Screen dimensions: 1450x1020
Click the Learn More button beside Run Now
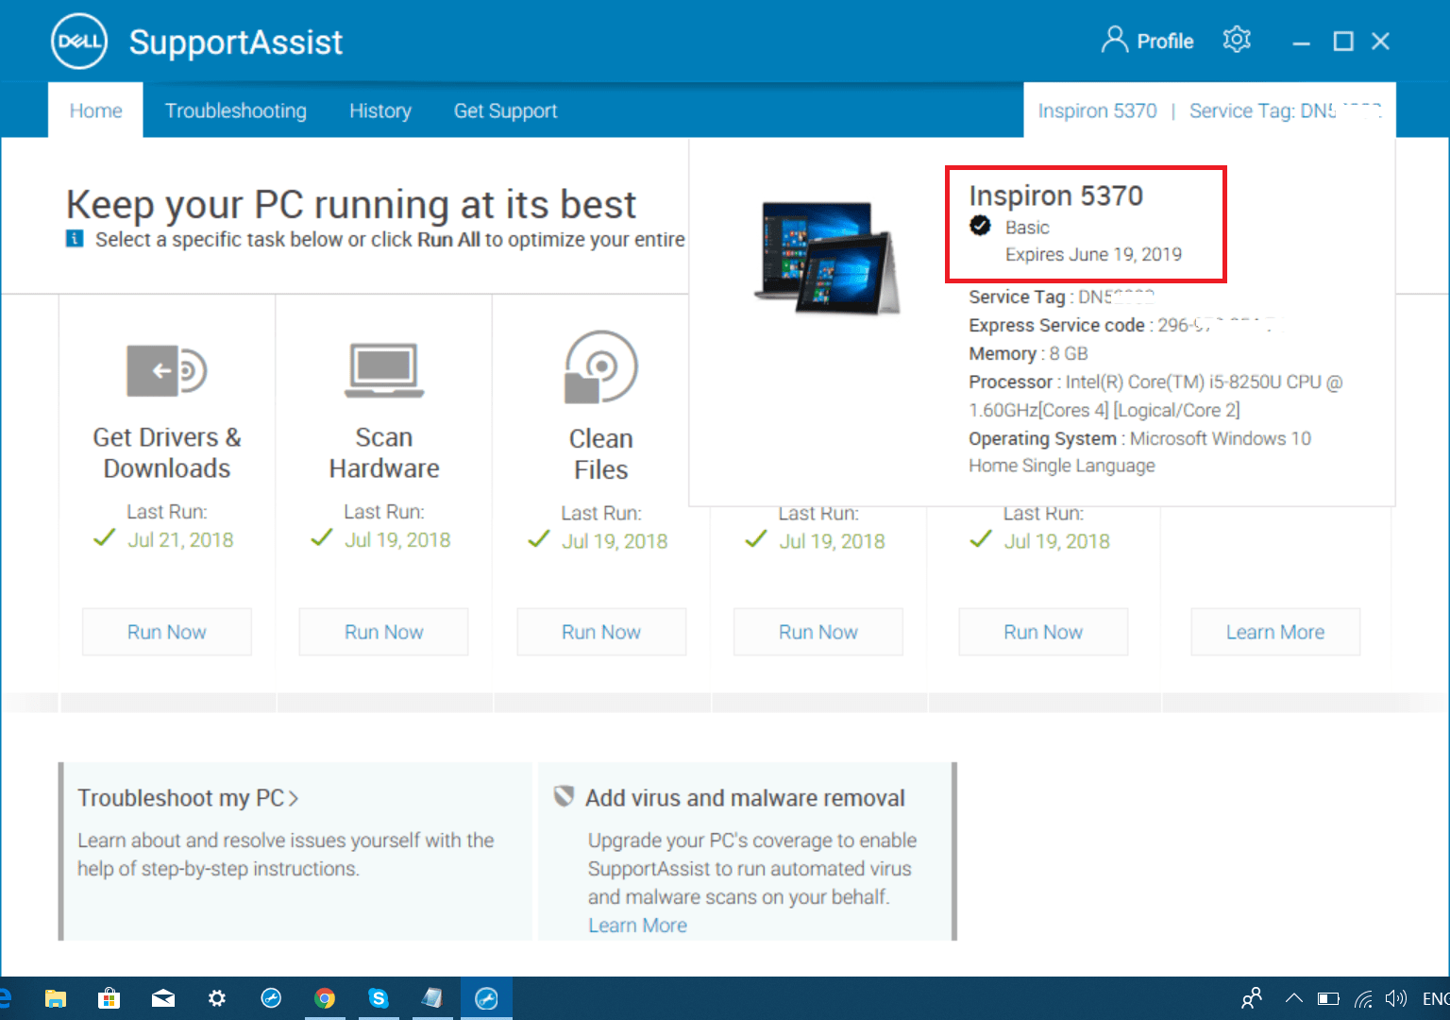pos(1275,632)
